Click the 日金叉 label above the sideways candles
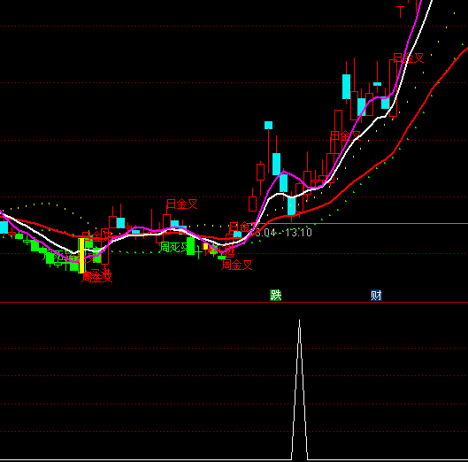The height and width of the screenshot is (462, 468). pyautogui.click(x=181, y=204)
